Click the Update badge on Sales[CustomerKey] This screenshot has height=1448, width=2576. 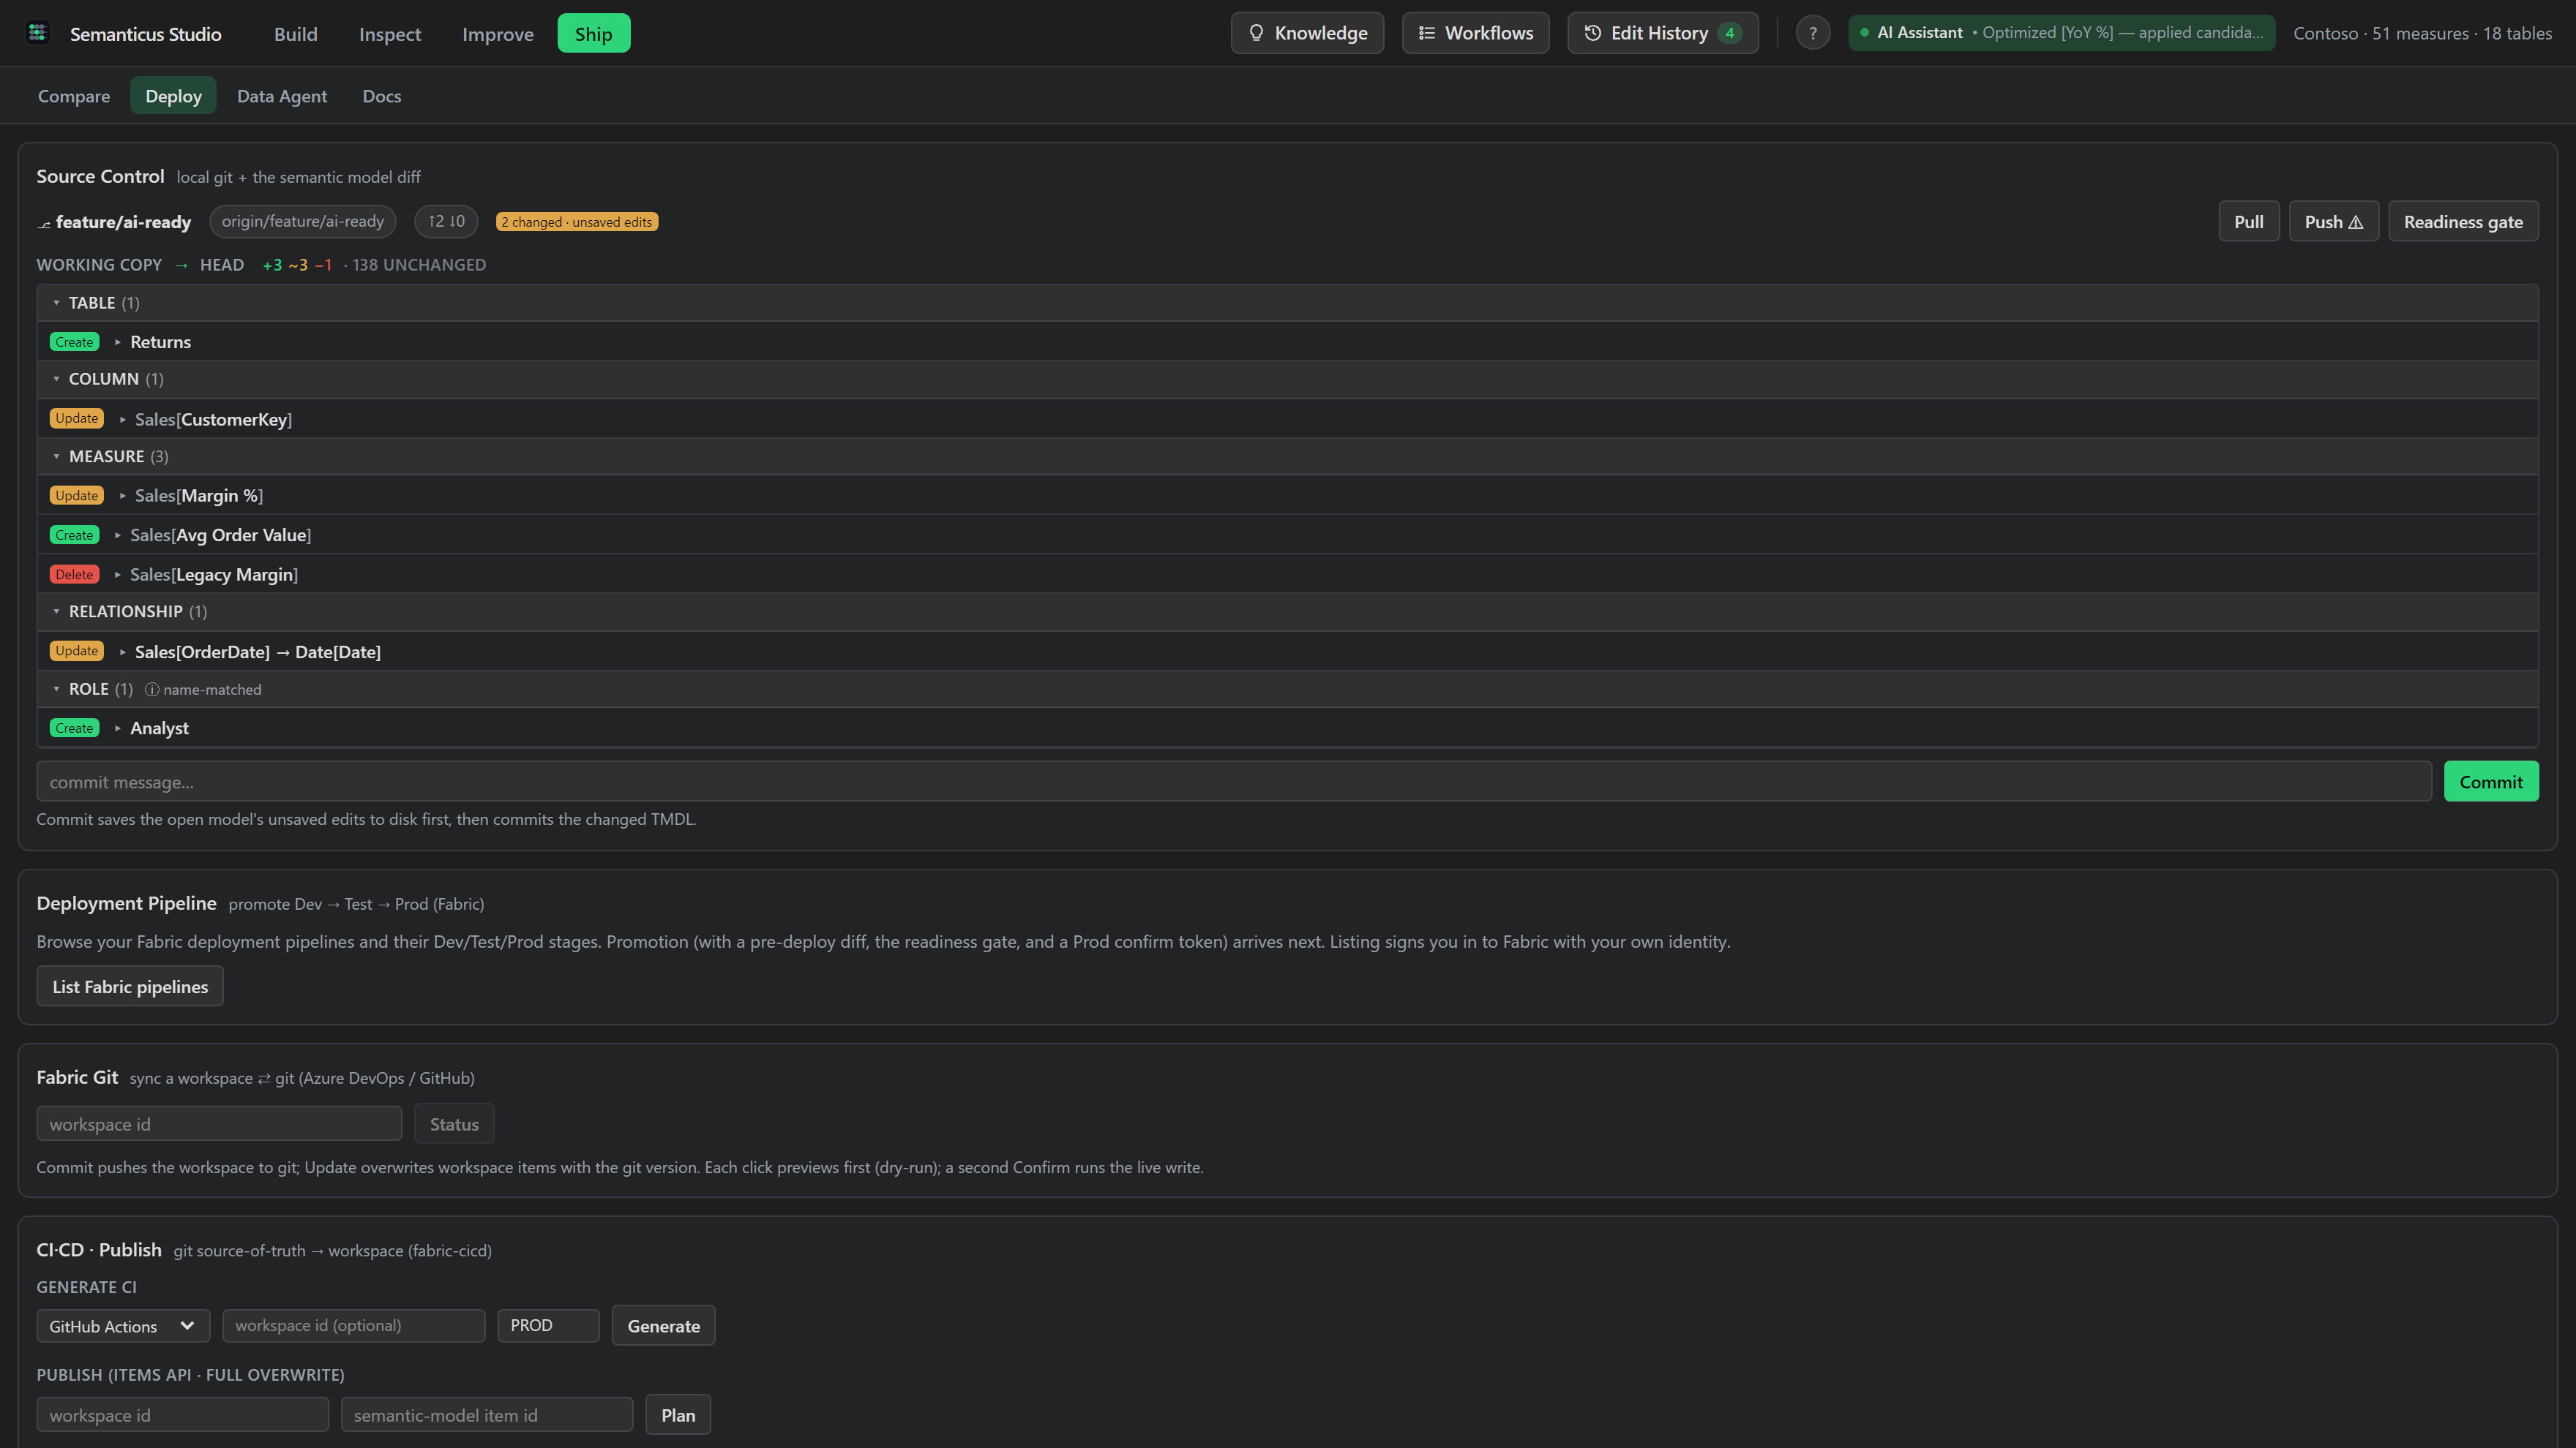point(77,419)
